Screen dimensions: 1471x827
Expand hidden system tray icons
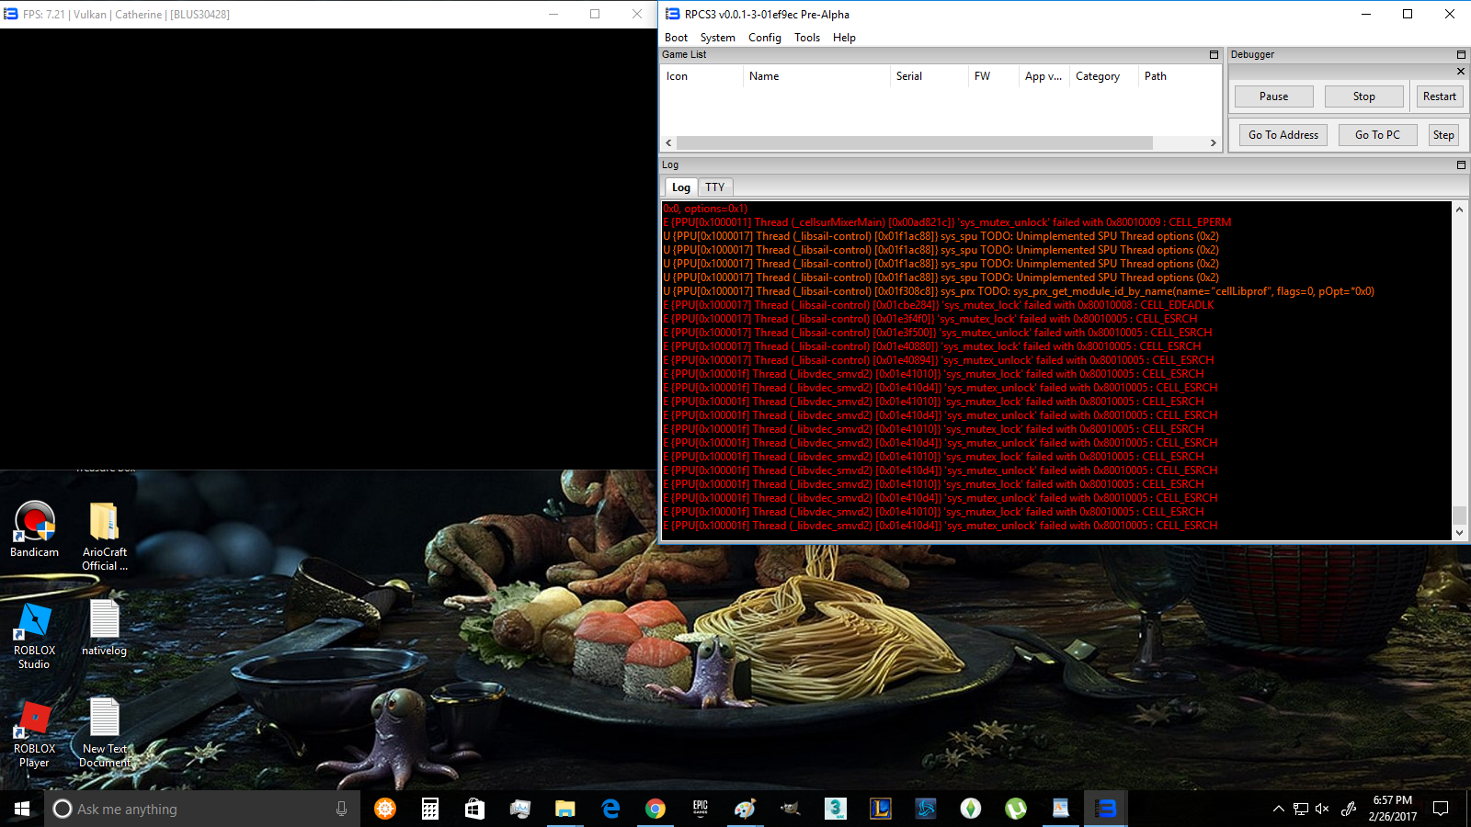point(1278,809)
